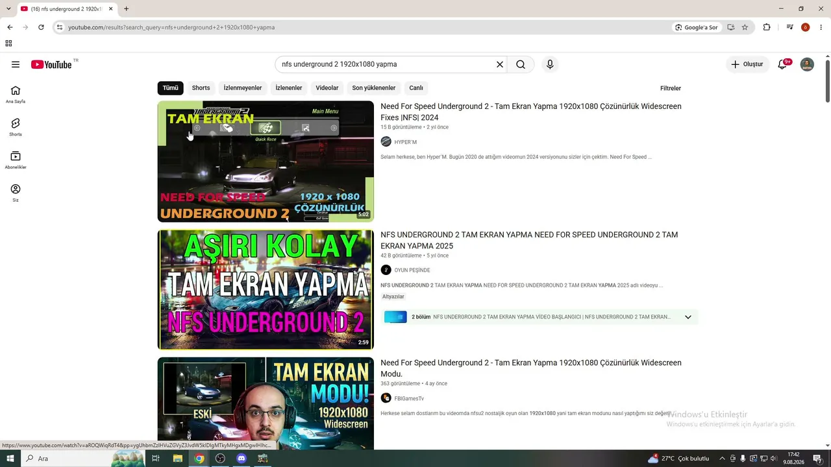Click the Google'a Sor lens button
This screenshot has width=831, height=467.
(x=697, y=27)
